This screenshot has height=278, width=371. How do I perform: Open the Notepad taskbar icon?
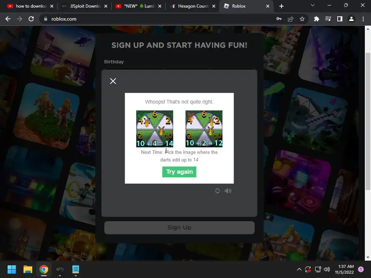click(x=75, y=269)
